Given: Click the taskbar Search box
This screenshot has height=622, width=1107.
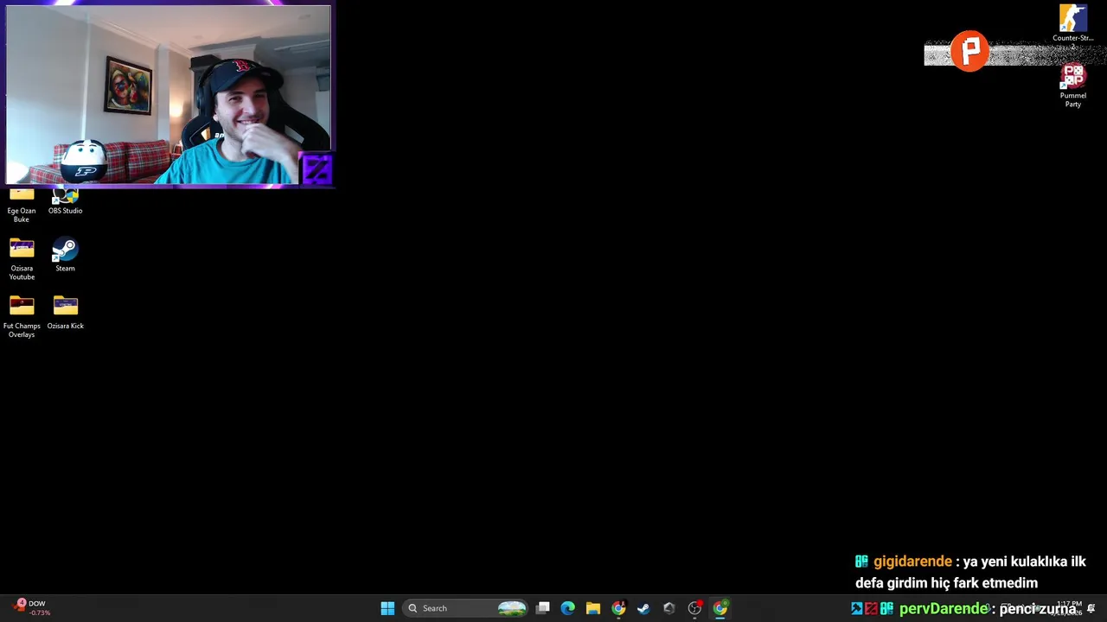Looking at the screenshot, I should pos(467,608).
